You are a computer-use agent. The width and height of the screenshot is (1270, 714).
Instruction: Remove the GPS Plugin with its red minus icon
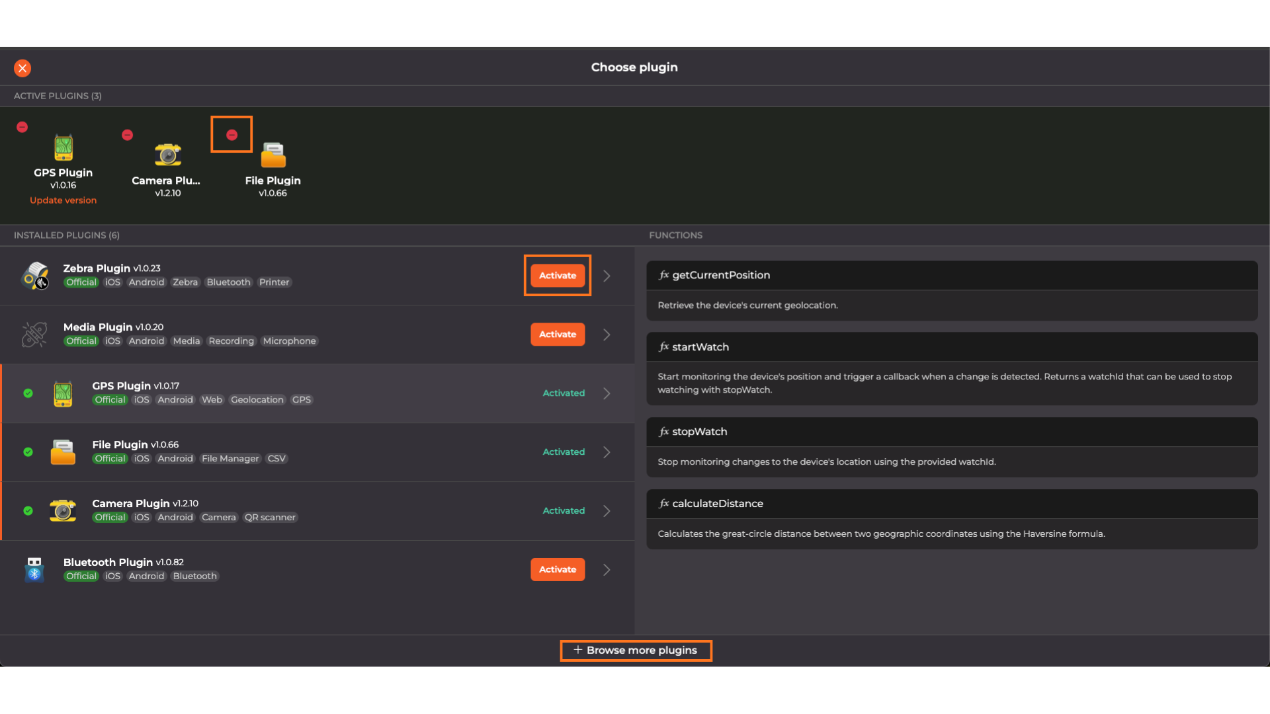(x=22, y=127)
